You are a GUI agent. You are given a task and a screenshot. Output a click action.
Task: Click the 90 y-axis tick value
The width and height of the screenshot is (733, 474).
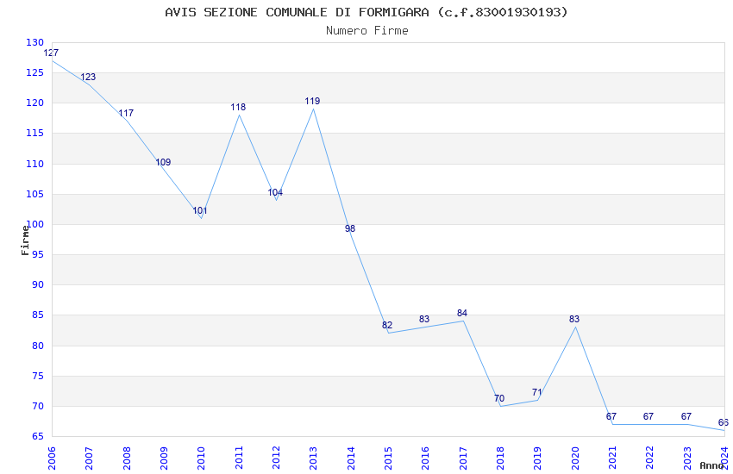(x=38, y=285)
